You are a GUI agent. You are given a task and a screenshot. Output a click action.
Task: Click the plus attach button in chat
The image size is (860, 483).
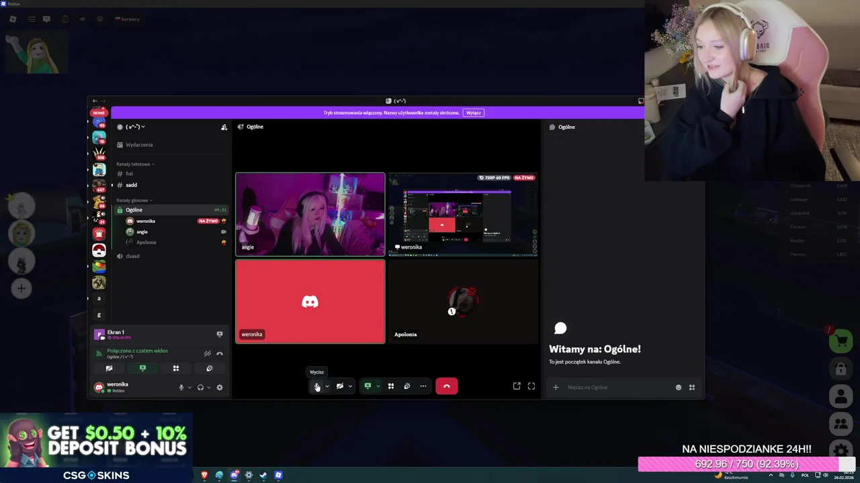click(x=556, y=387)
